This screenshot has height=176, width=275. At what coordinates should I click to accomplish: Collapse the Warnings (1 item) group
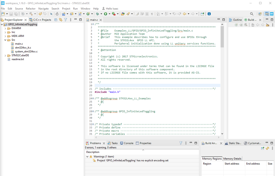click(x=88, y=157)
